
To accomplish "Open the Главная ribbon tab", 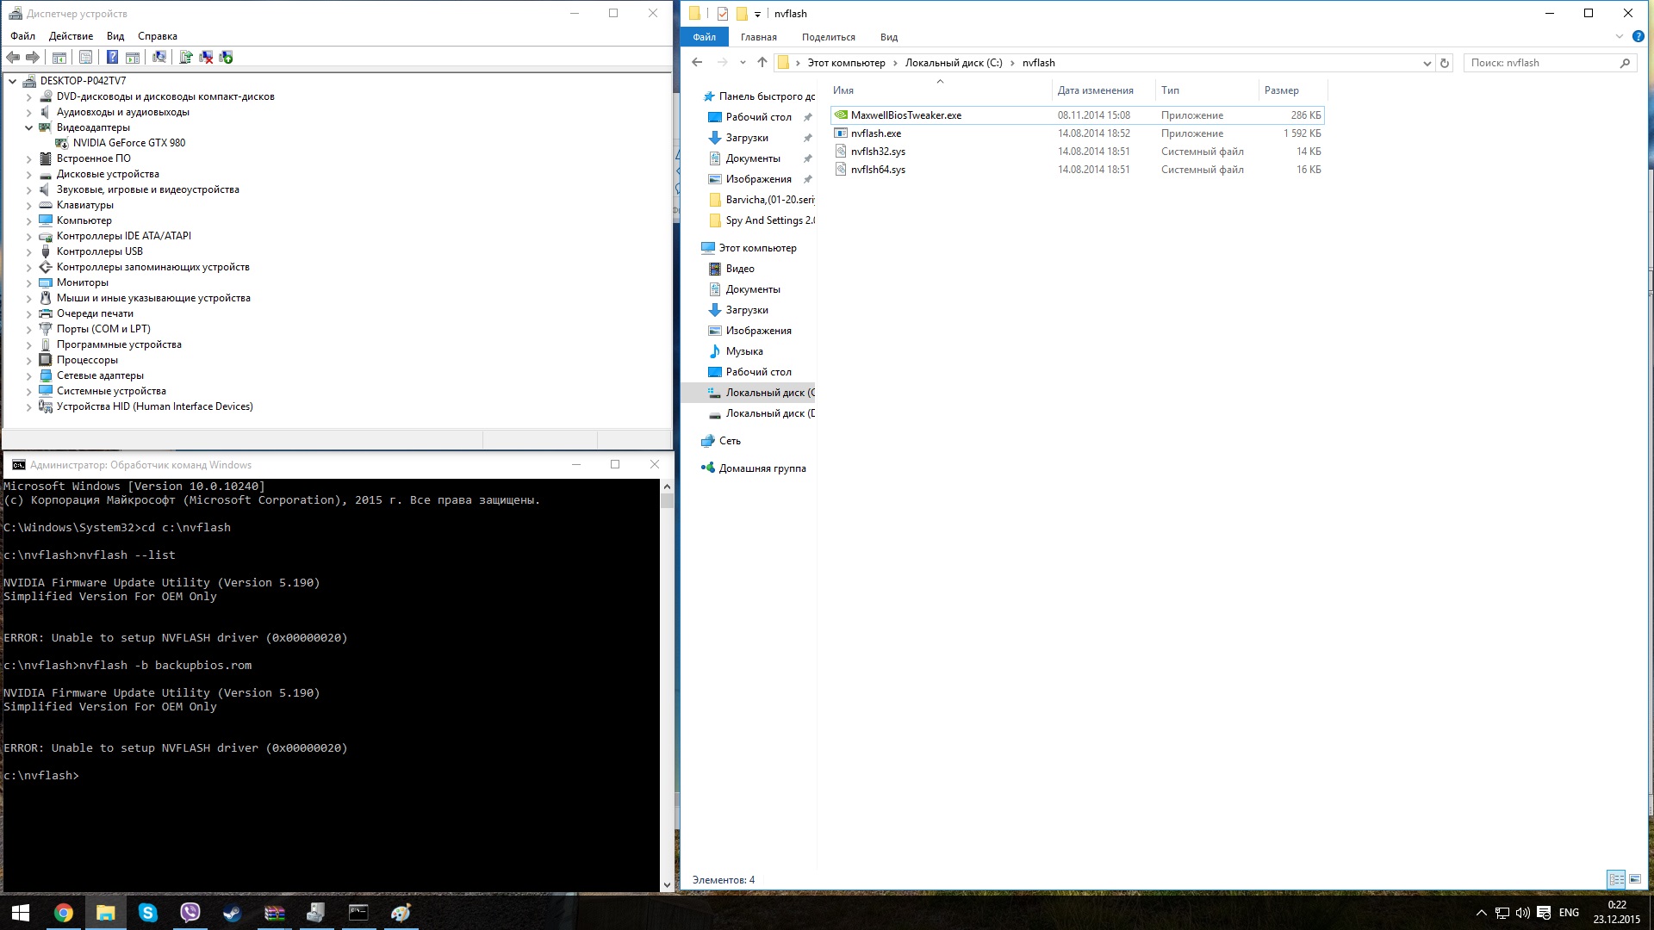I will [x=758, y=37].
